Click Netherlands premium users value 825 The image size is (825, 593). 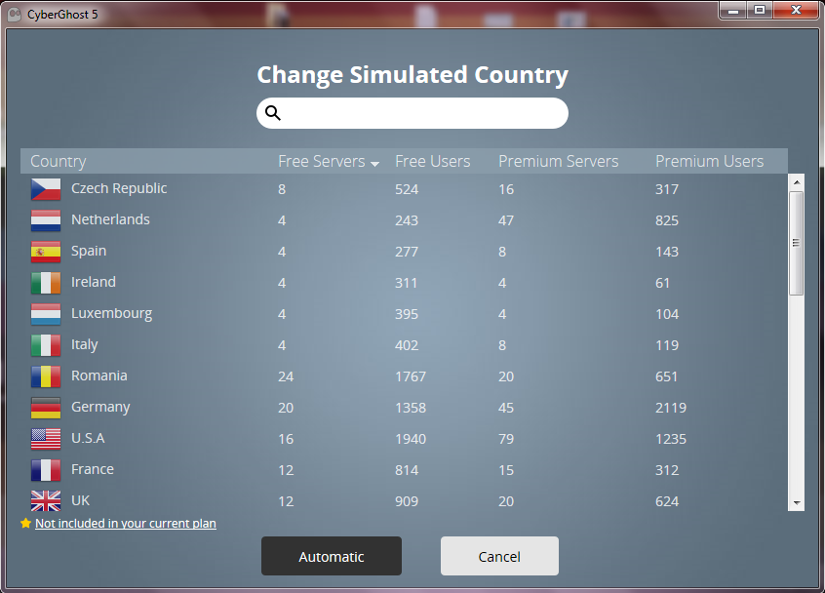point(667,221)
